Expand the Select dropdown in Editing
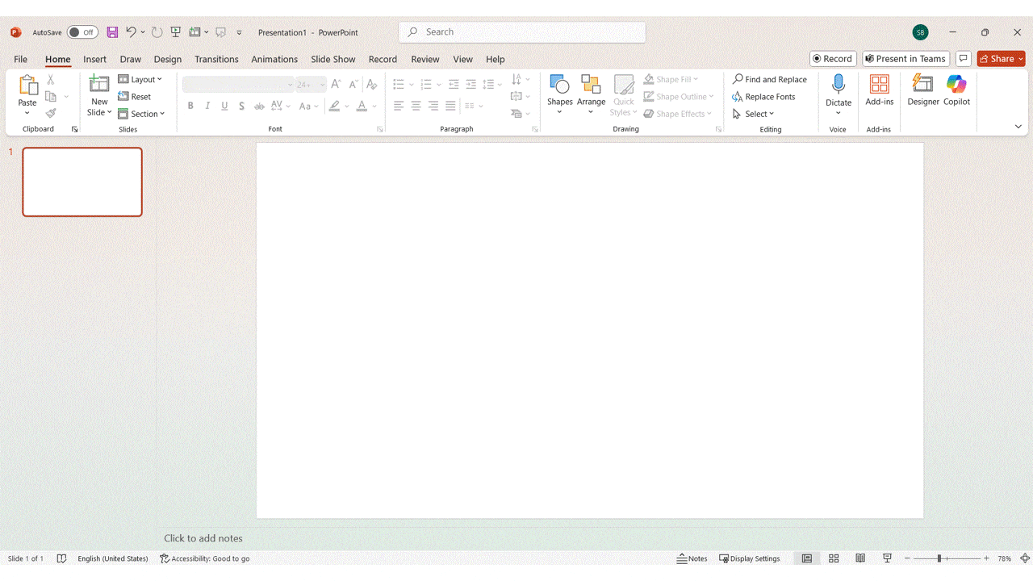The height and width of the screenshot is (581, 1033). (x=754, y=114)
